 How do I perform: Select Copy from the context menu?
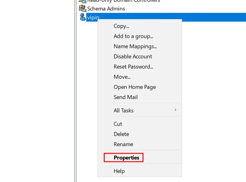121,26
